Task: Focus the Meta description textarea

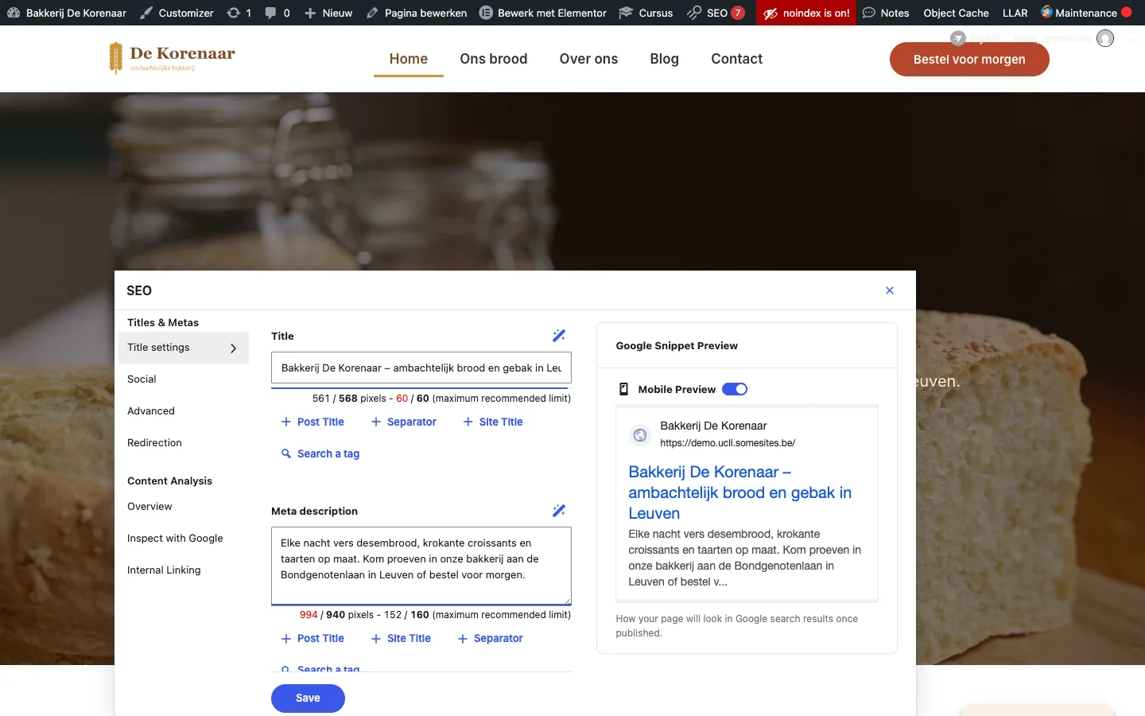Action: 421,566
